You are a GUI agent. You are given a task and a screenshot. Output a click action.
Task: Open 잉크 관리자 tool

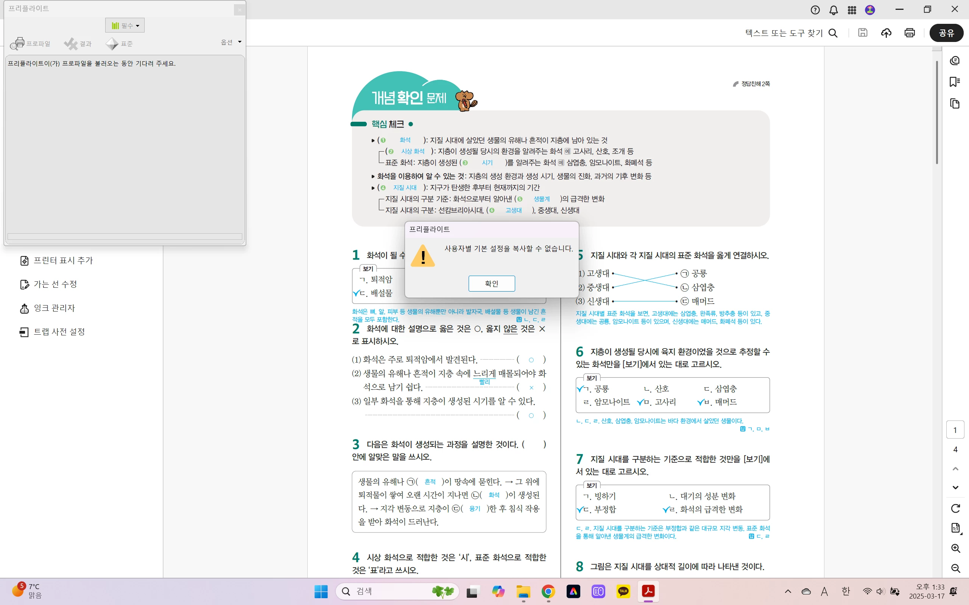pyautogui.click(x=54, y=308)
